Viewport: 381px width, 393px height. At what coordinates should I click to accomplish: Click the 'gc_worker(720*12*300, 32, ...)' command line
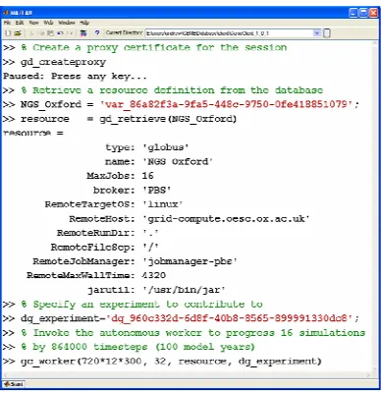(171, 362)
